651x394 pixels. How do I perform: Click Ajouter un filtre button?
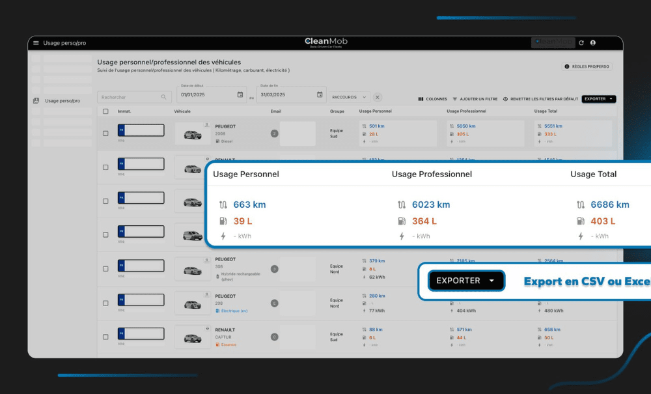(x=475, y=99)
